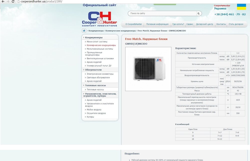
Task: Click the '1600/2300/2600' airflow cell
Action: (238, 75)
